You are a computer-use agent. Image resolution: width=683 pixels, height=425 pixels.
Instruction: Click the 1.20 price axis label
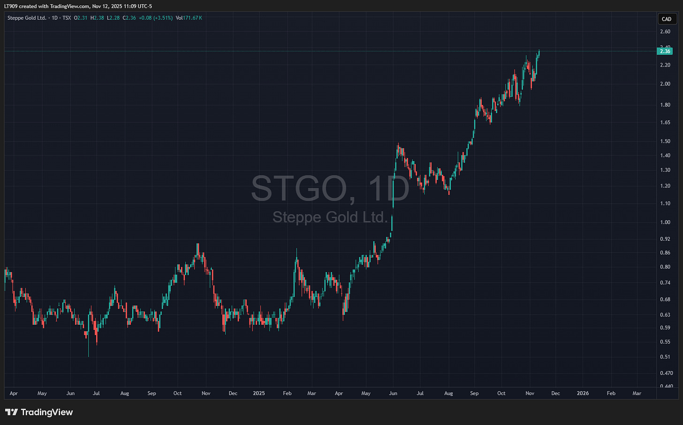[x=665, y=186]
